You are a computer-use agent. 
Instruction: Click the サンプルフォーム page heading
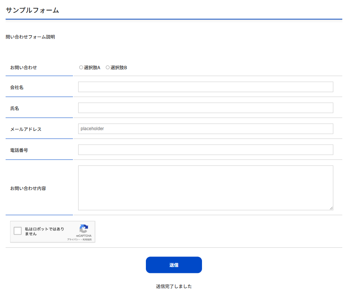coord(33,10)
